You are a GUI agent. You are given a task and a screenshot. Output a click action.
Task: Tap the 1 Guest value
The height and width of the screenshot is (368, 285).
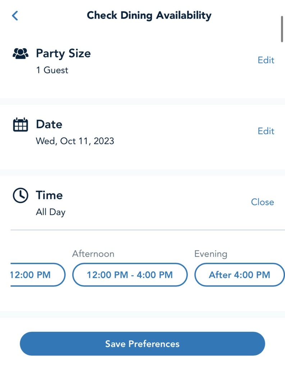pyautogui.click(x=52, y=70)
